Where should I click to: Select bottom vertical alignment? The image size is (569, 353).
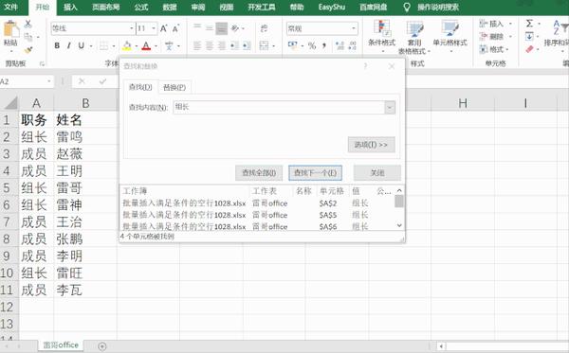221,28
